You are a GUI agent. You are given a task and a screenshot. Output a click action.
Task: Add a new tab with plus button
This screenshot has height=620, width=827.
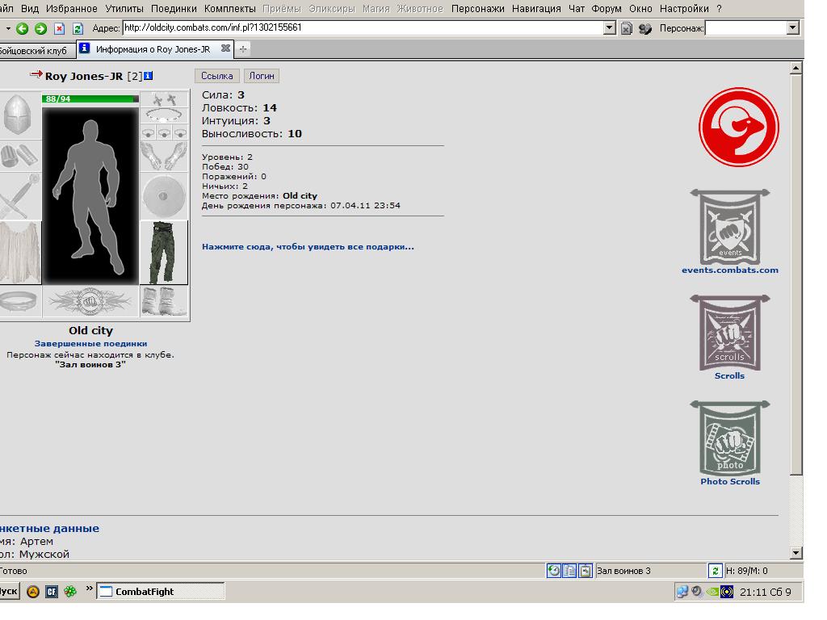pyautogui.click(x=242, y=49)
